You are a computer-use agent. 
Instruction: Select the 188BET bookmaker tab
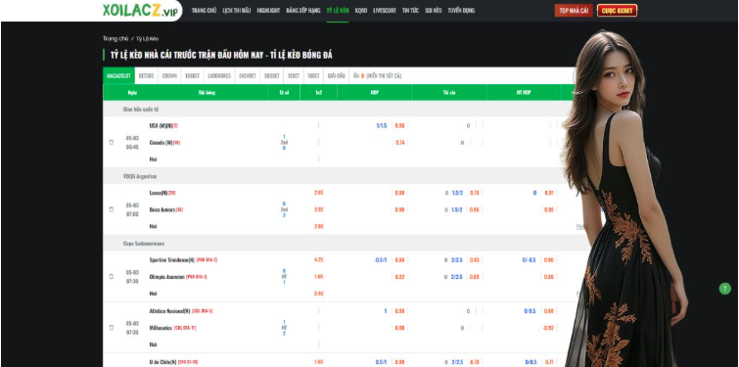[x=192, y=75]
